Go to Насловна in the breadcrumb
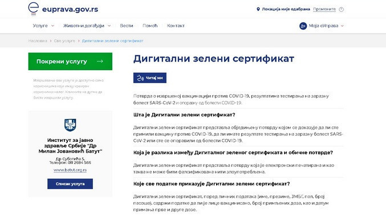The image size is (386, 217). point(38,41)
